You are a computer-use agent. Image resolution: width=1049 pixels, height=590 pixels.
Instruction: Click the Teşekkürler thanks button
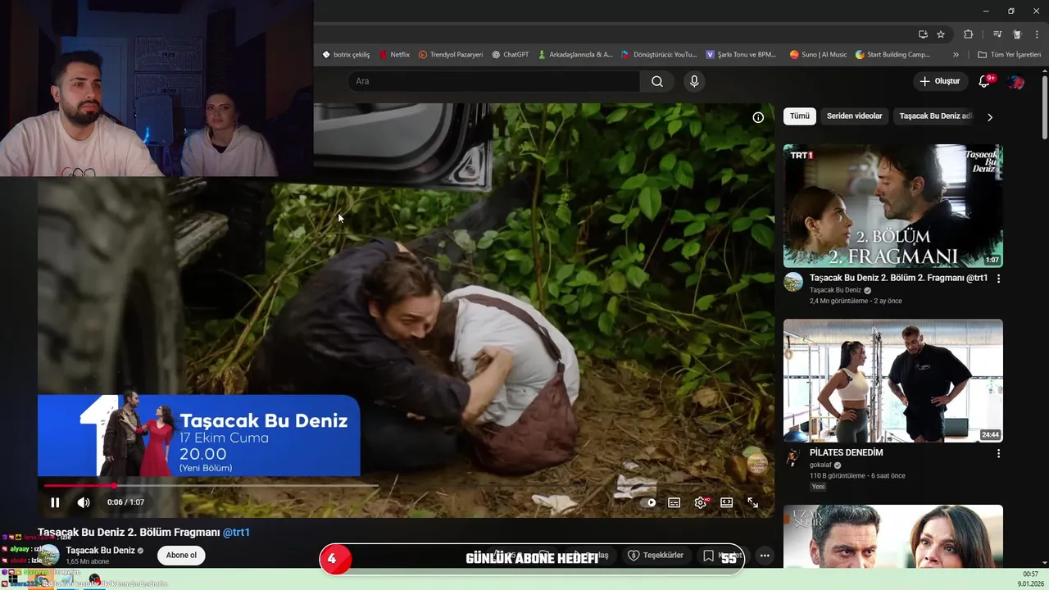coord(655,556)
